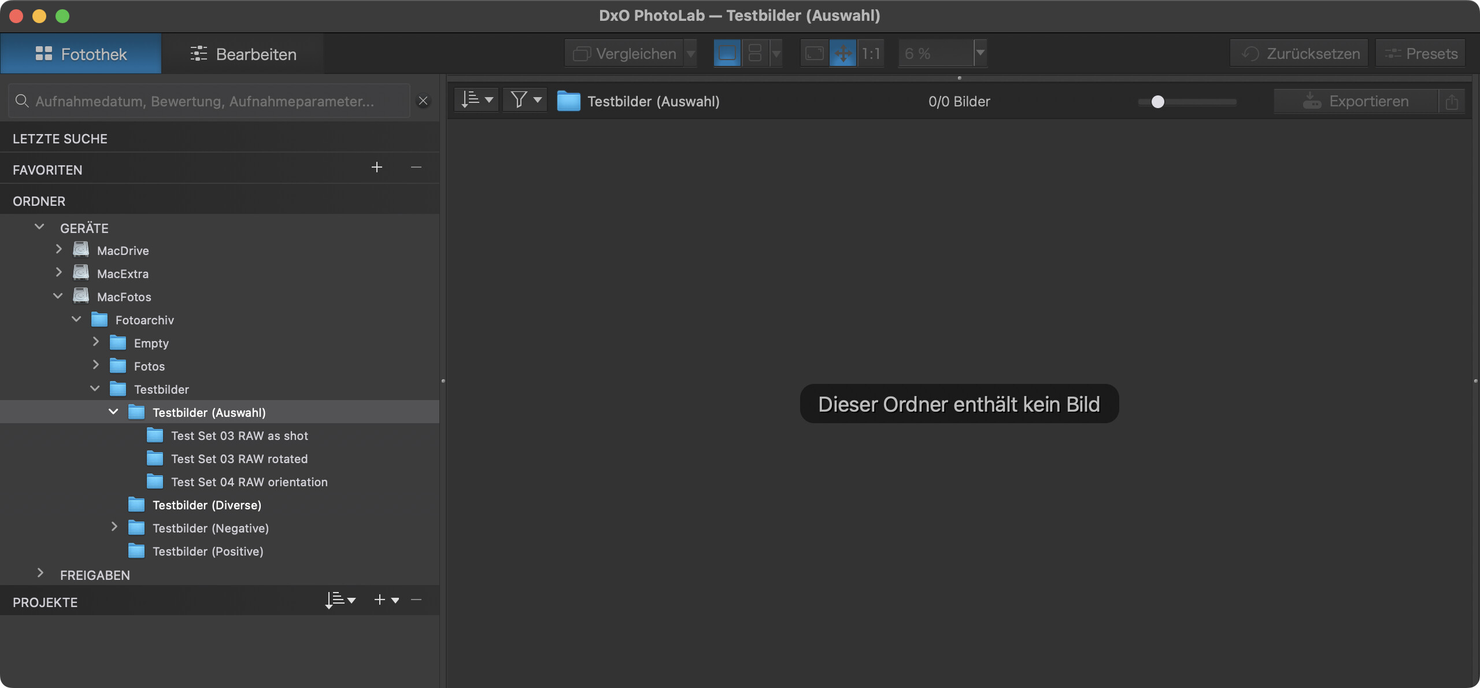Select Test Set 03 RAW rotated folder
1480x688 pixels.
[x=239, y=459]
